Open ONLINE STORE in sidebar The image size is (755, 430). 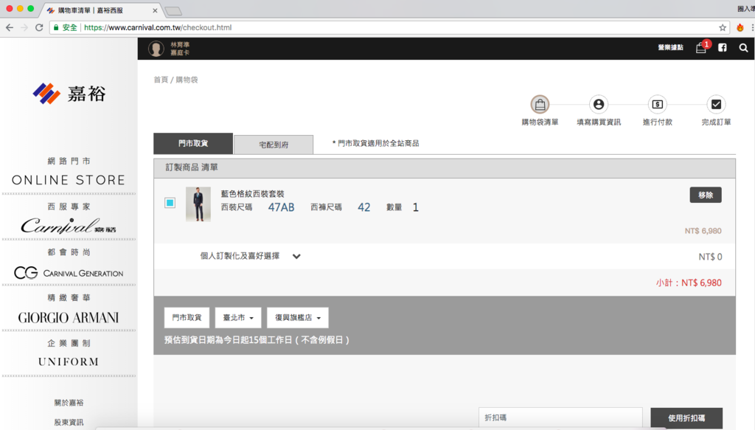(x=69, y=180)
